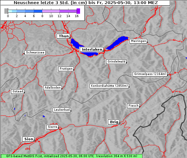Click the Schwarzsee label
The width and height of the screenshot is (187, 158).
coord(35,53)
